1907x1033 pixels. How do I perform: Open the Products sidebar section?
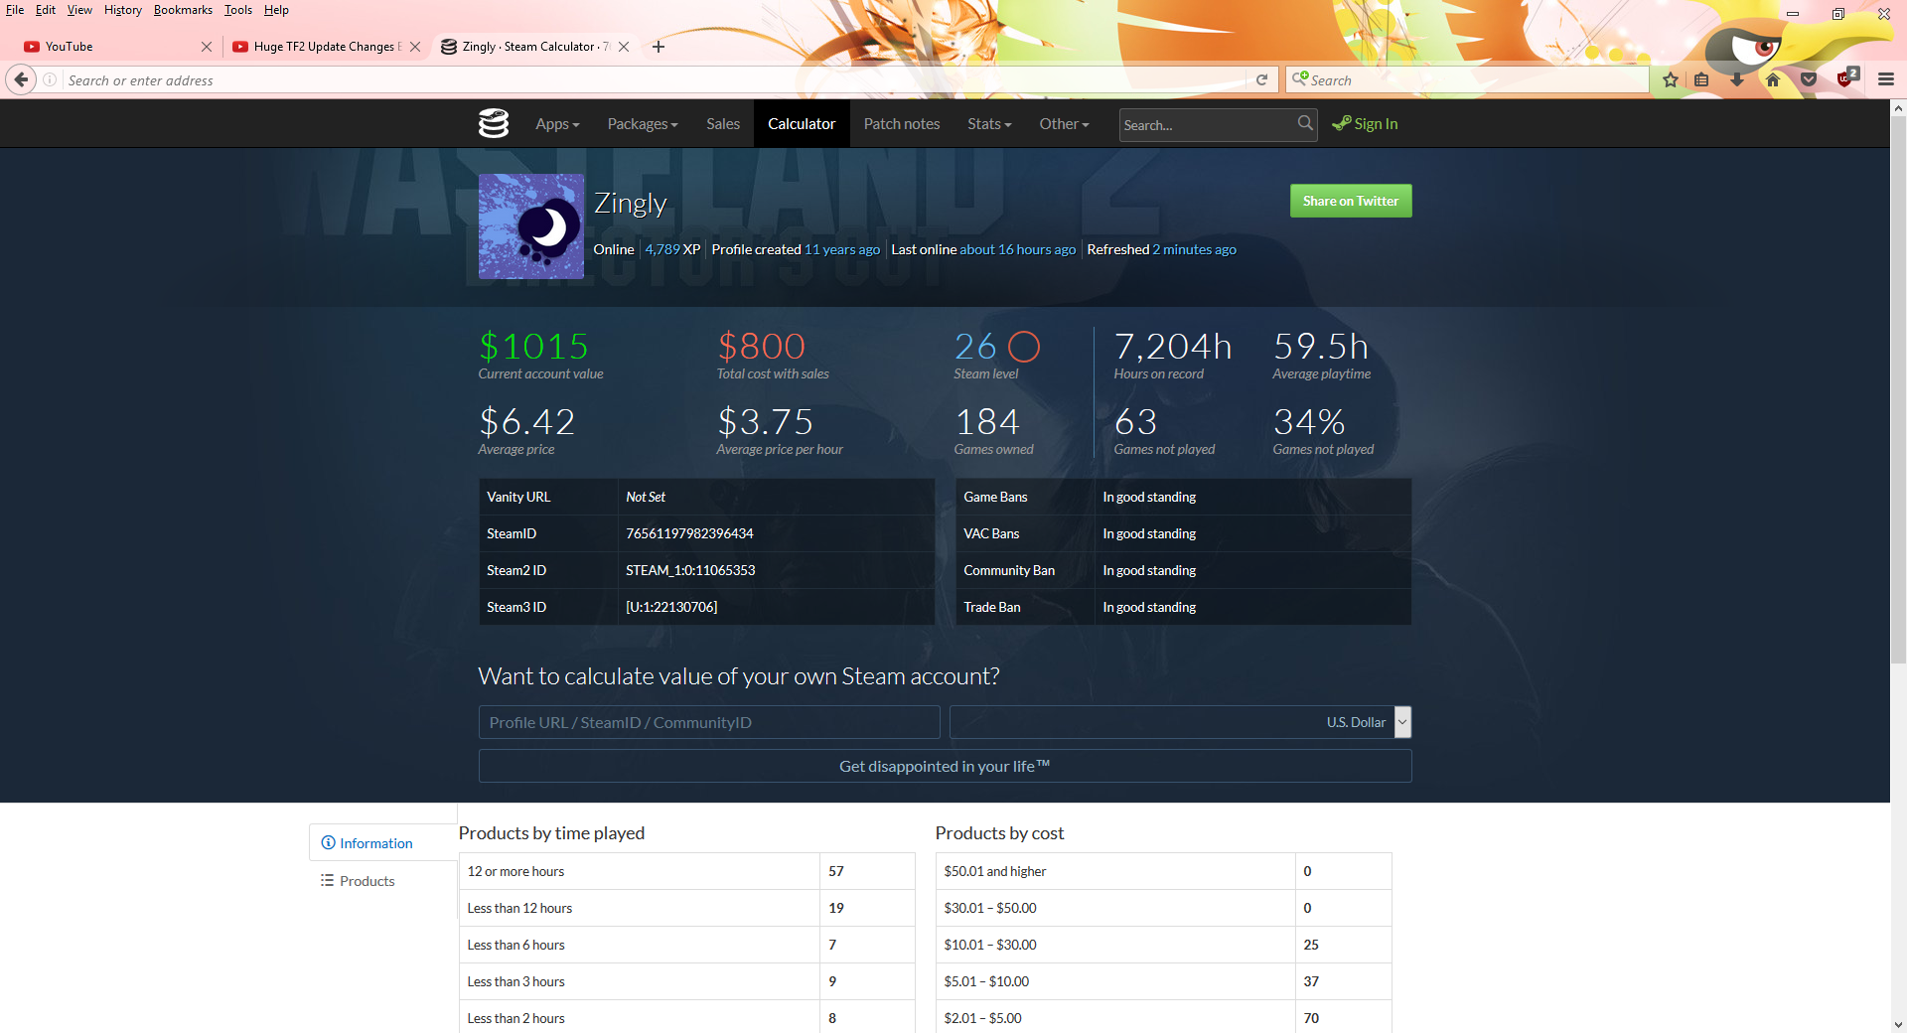click(383, 881)
